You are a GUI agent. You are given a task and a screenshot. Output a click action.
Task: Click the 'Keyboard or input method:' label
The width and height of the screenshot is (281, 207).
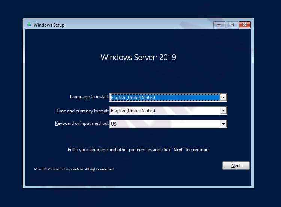tap(82, 123)
